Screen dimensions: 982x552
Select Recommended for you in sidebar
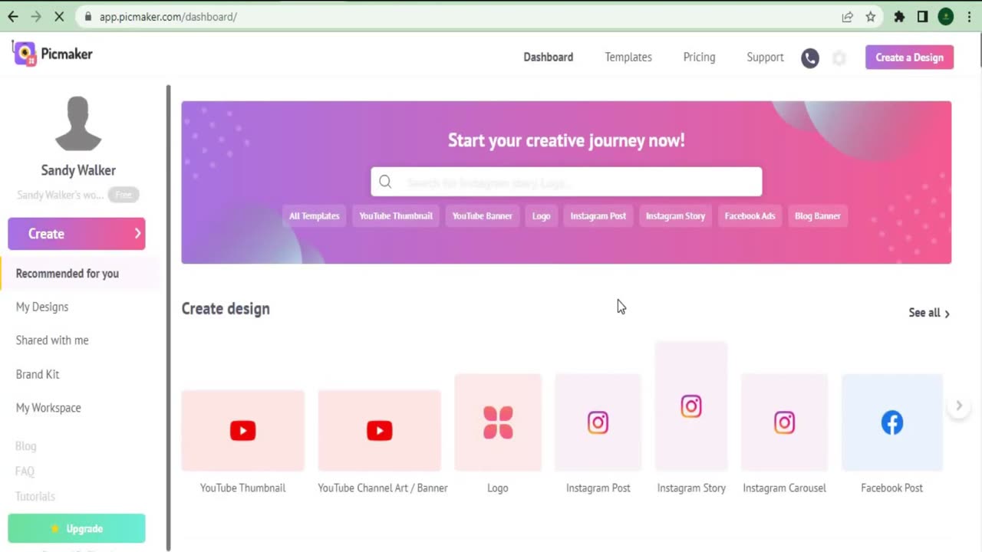(x=81, y=274)
